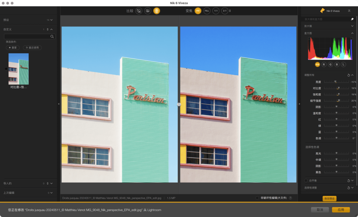Select B histogram channel
The height and width of the screenshot is (217, 358).
(337, 64)
